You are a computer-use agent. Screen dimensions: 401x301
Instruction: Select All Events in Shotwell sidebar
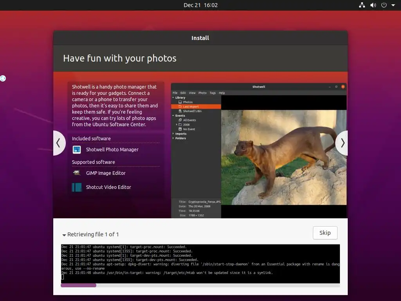point(189,120)
